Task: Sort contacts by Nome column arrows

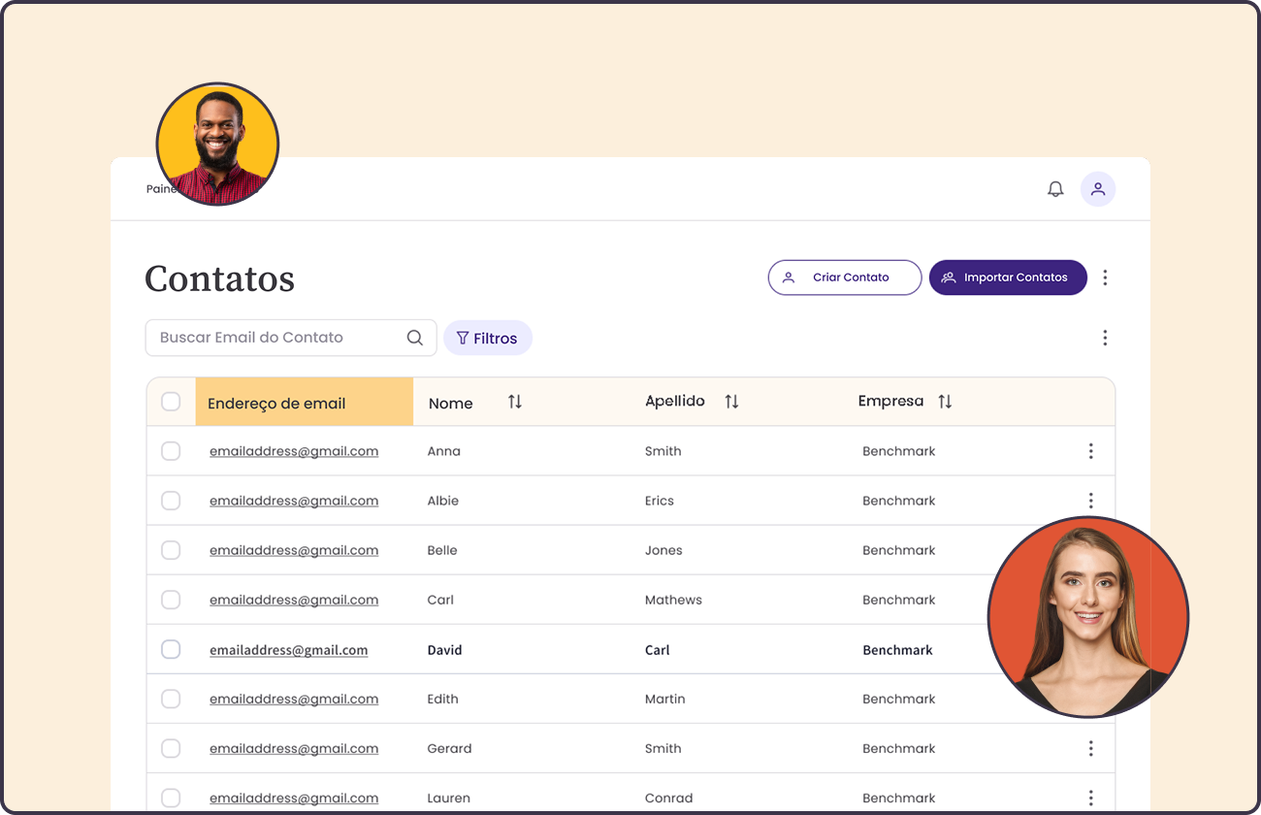Action: [x=515, y=402]
